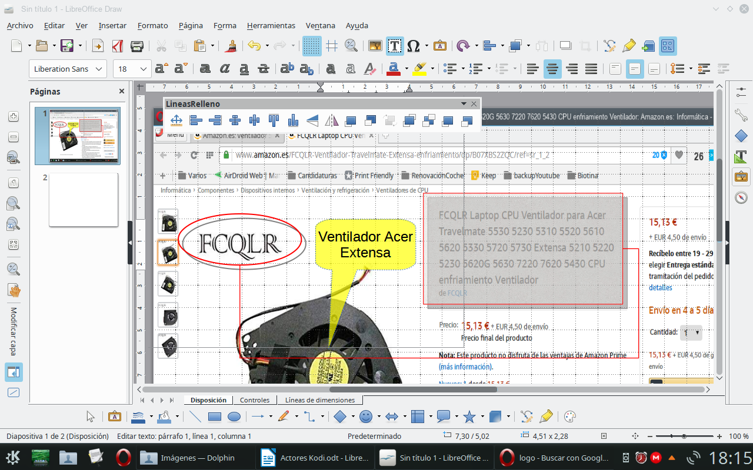The width and height of the screenshot is (753, 470).
Task: Toggle shadow on the object
Action: [565, 46]
